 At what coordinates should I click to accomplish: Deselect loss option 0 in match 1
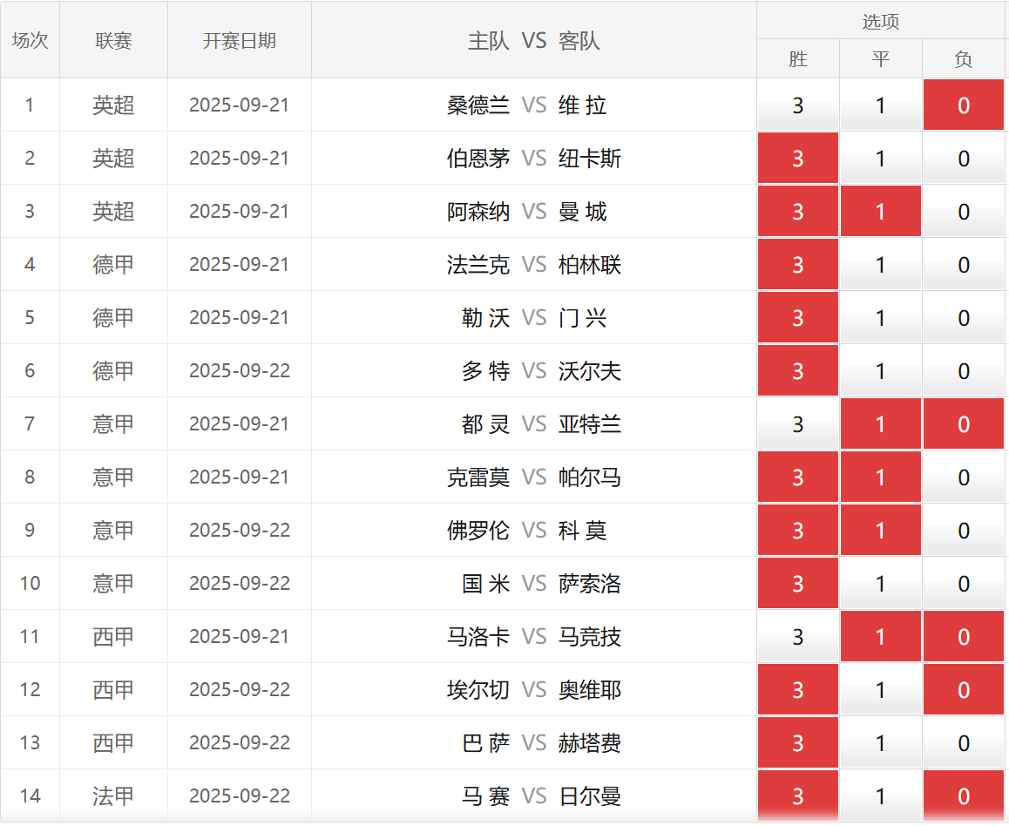(964, 105)
